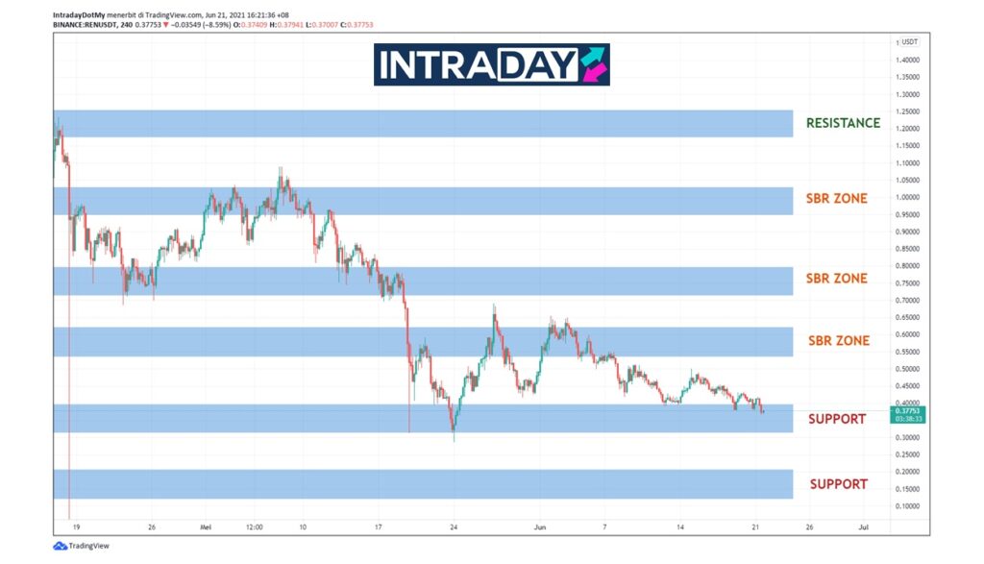This screenshot has height=564, width=984.
Task: Click the INTRADAY logo banner
Action: coord(491,64)
